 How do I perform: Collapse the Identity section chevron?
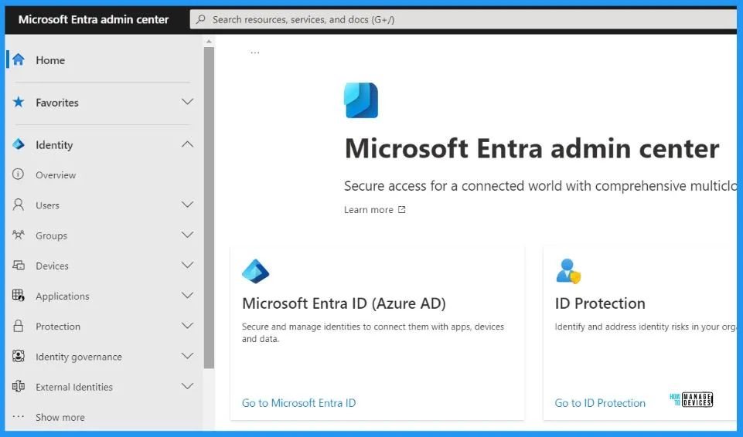[x=188, y=144]
